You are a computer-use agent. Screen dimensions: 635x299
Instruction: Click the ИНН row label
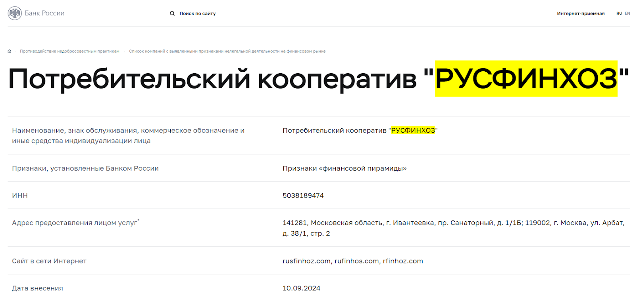tap(20, 195)
